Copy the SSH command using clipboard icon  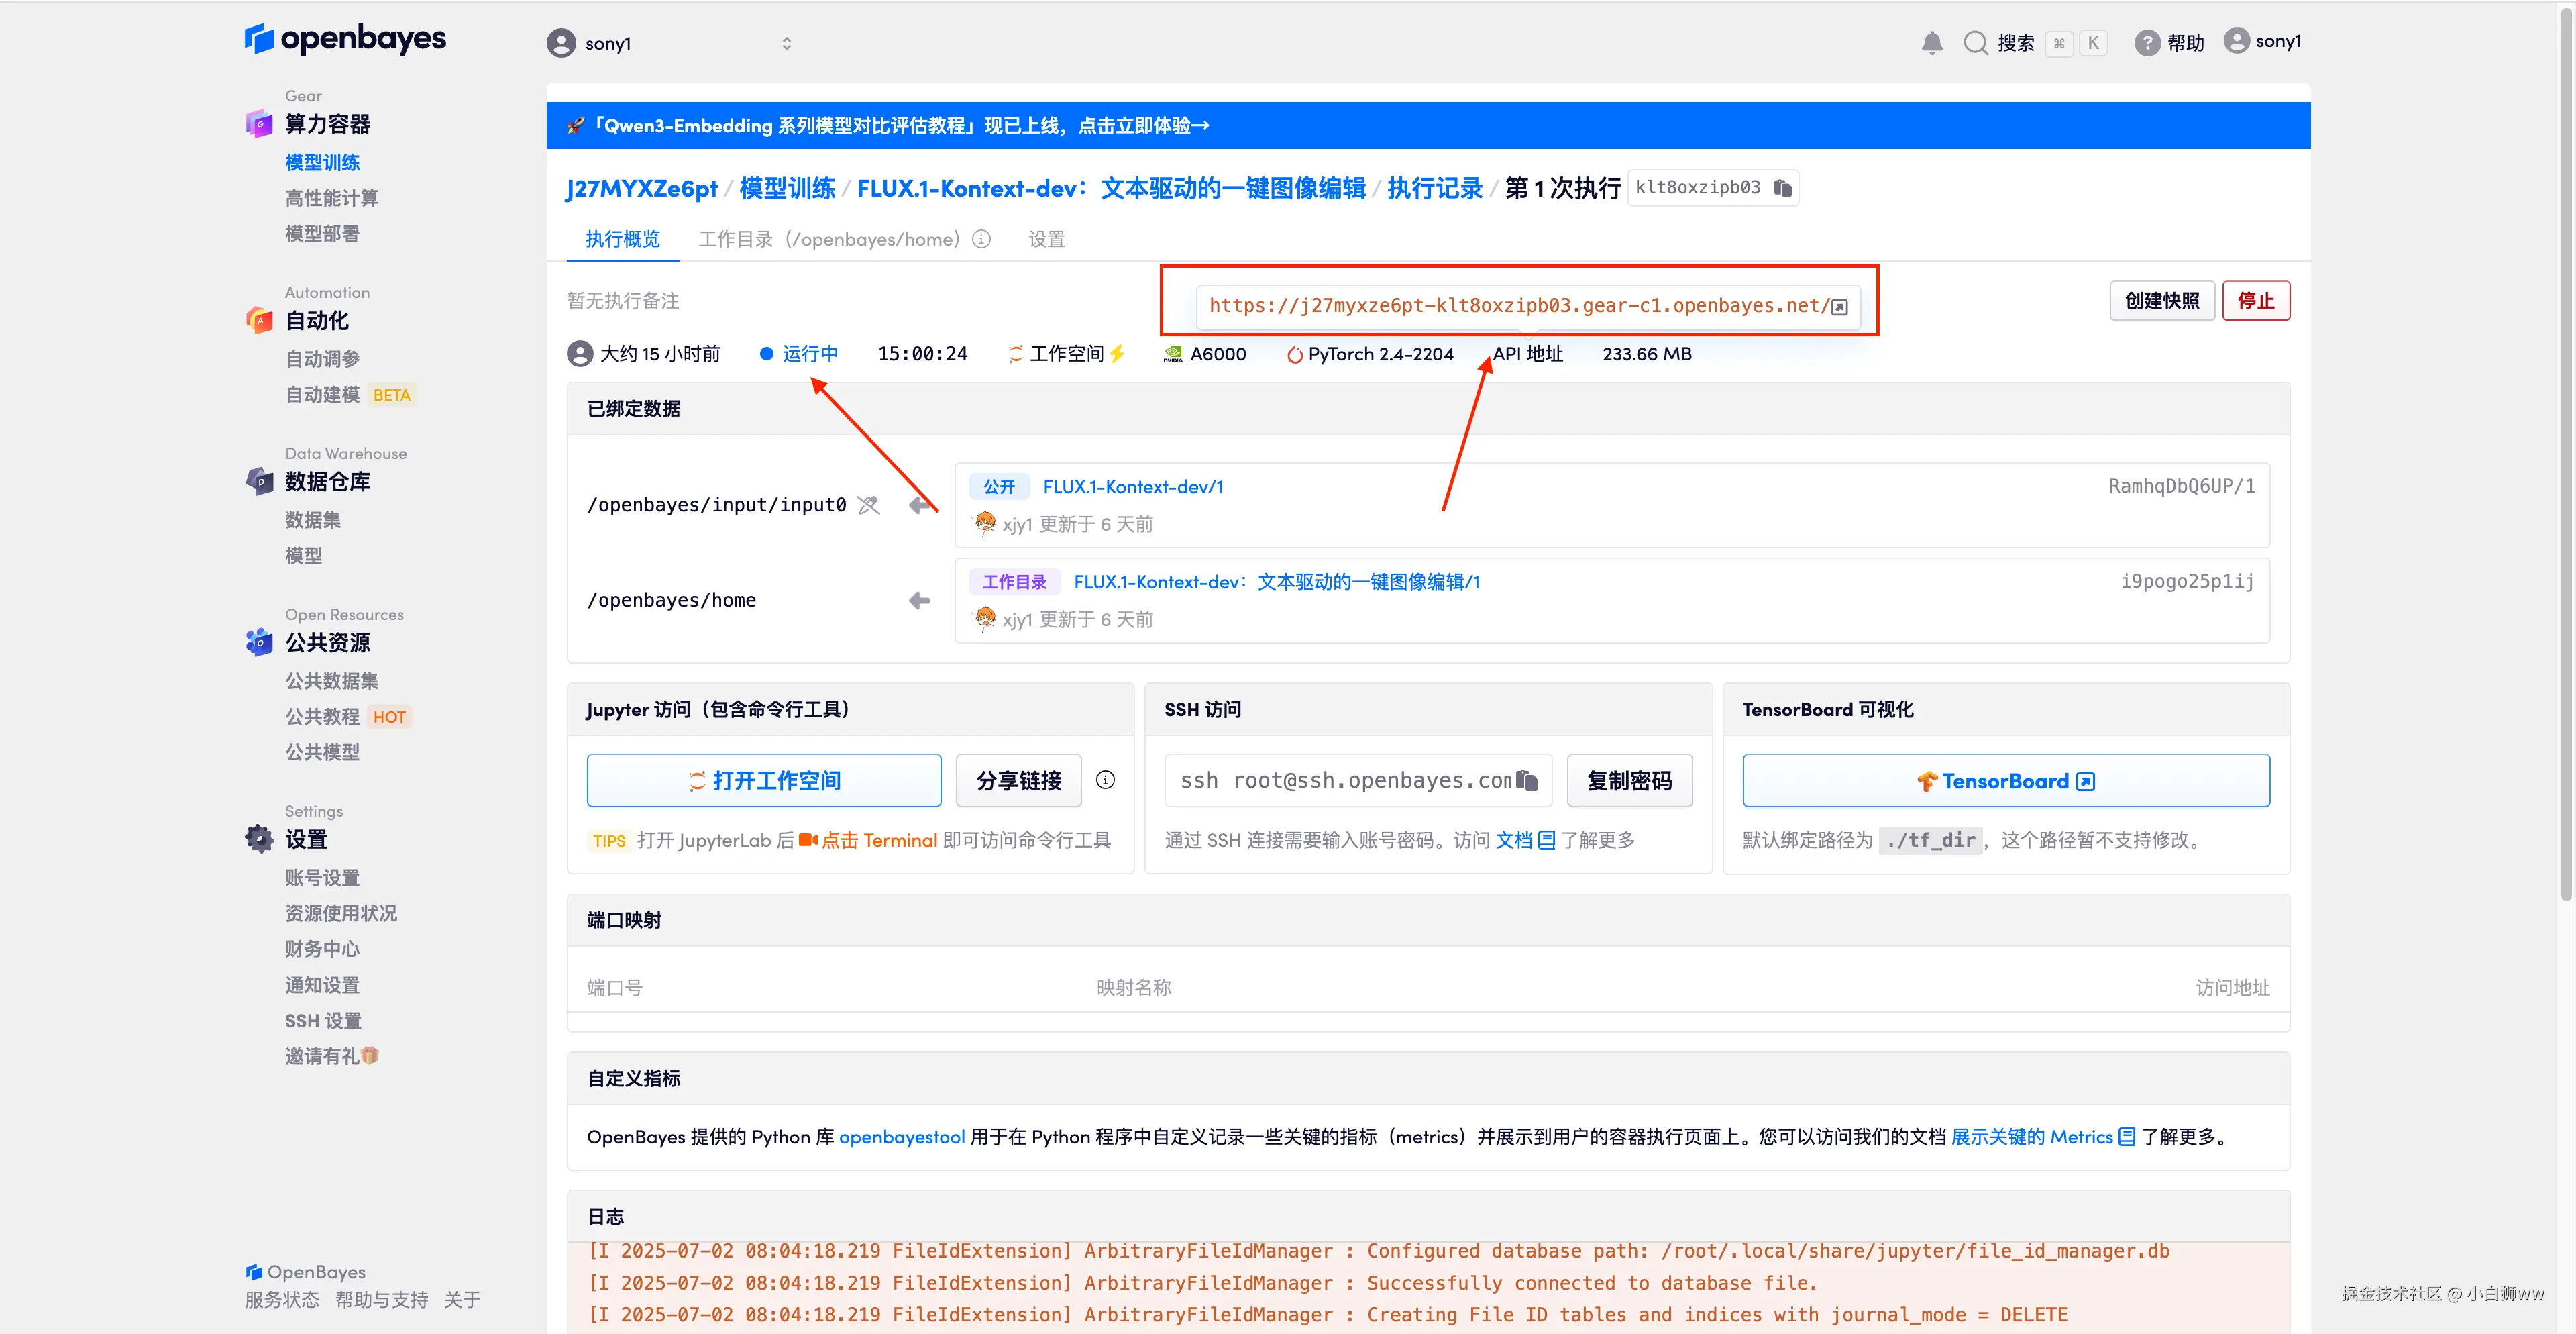1526,780
